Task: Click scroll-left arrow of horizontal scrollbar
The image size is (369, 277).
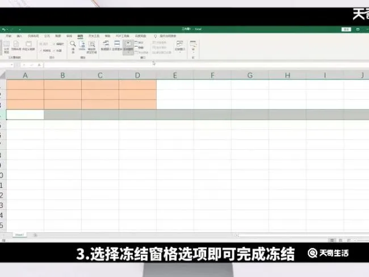Action: [237, 235]
